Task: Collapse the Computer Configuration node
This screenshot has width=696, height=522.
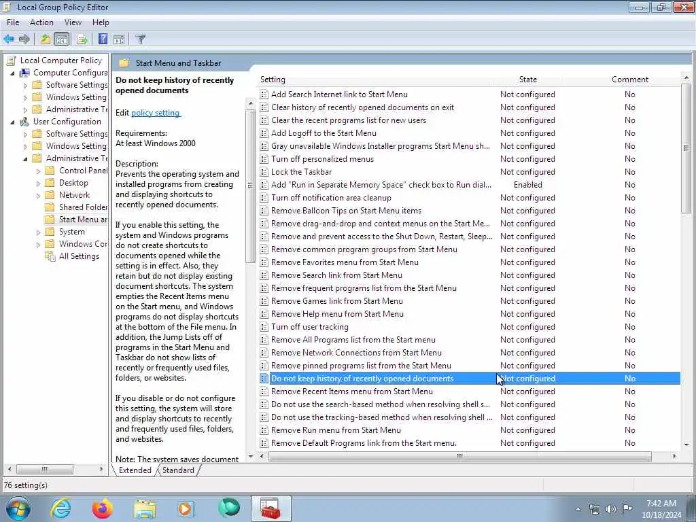Action: tap(12, 73)
